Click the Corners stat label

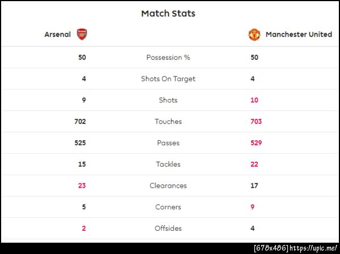[168, 207]
